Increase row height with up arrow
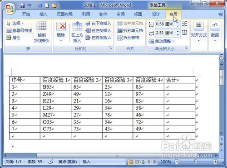The image size is (227, 168). tap(178, 23)
